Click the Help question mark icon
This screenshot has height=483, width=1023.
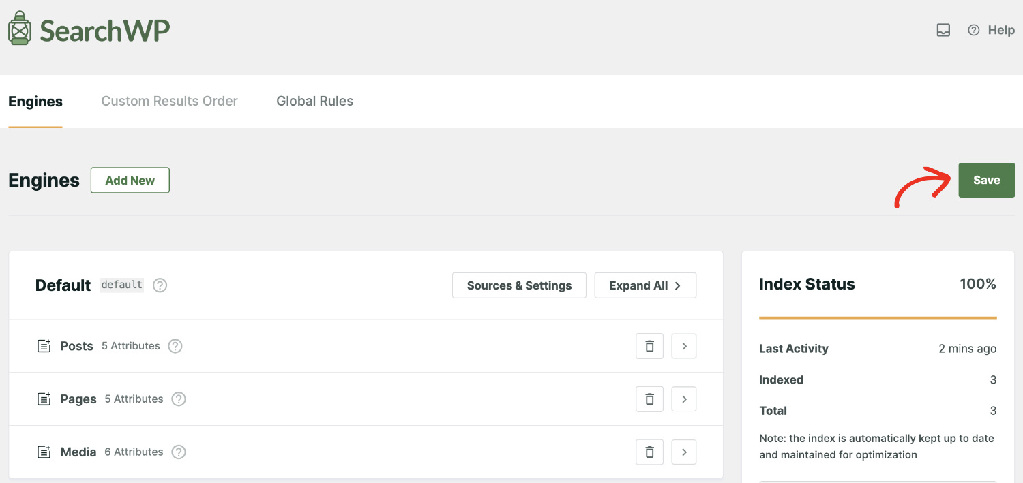[973, 30]
